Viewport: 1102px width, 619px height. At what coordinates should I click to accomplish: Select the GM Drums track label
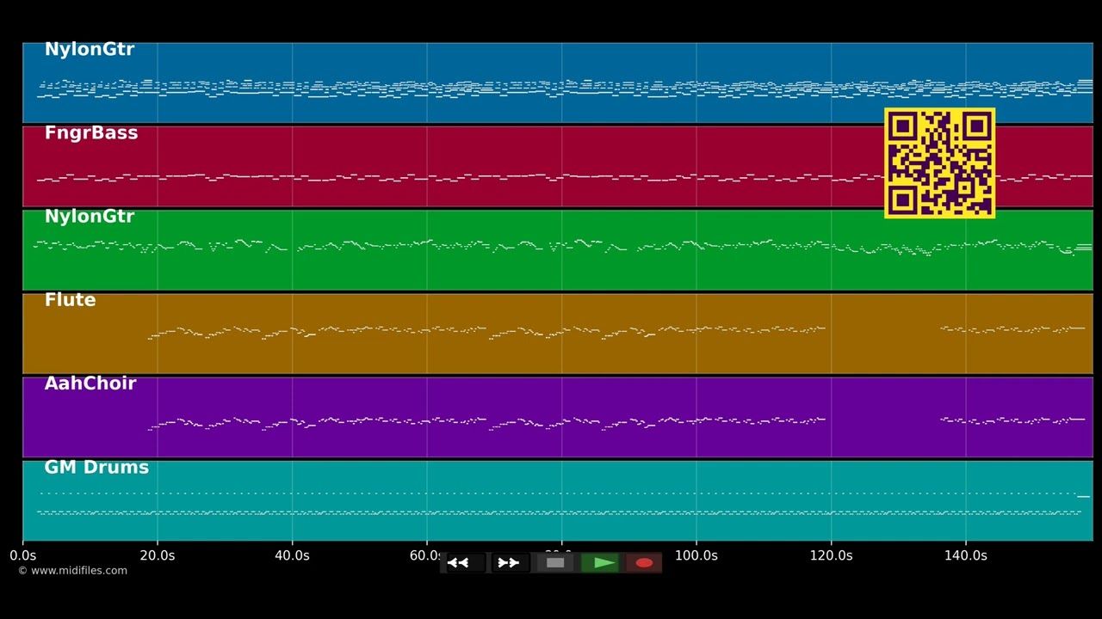[x=96, y=467]
